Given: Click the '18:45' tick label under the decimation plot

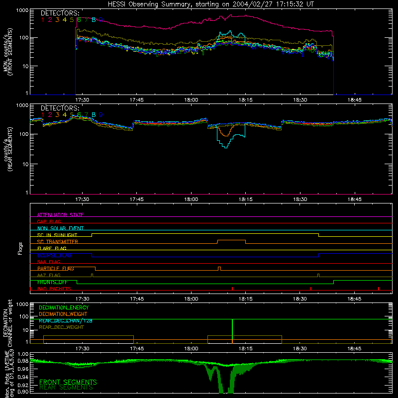Looking at the screenshot, I should [x=354, y=349].
